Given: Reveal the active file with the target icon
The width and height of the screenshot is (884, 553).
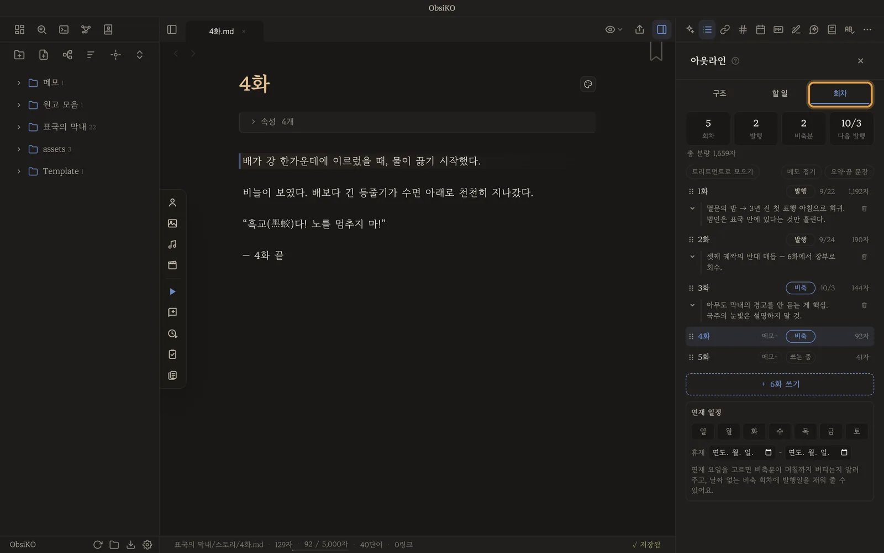Looking at the screenshot, I should pyautogui.click(x=115, y=54).
